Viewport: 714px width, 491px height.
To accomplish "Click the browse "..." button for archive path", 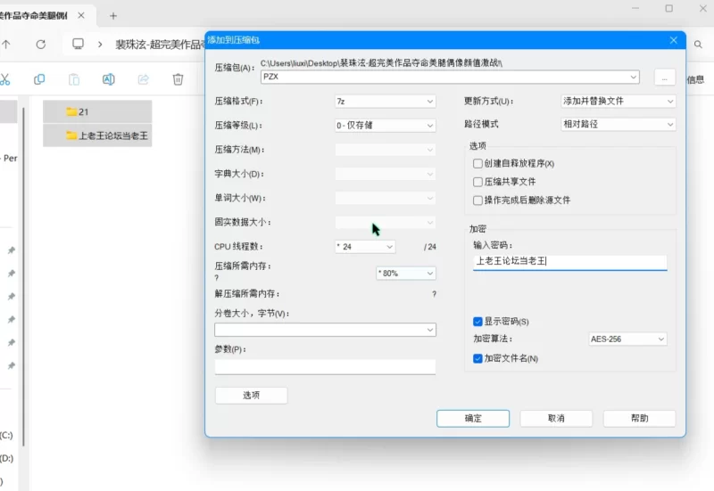I will (664, 78).
